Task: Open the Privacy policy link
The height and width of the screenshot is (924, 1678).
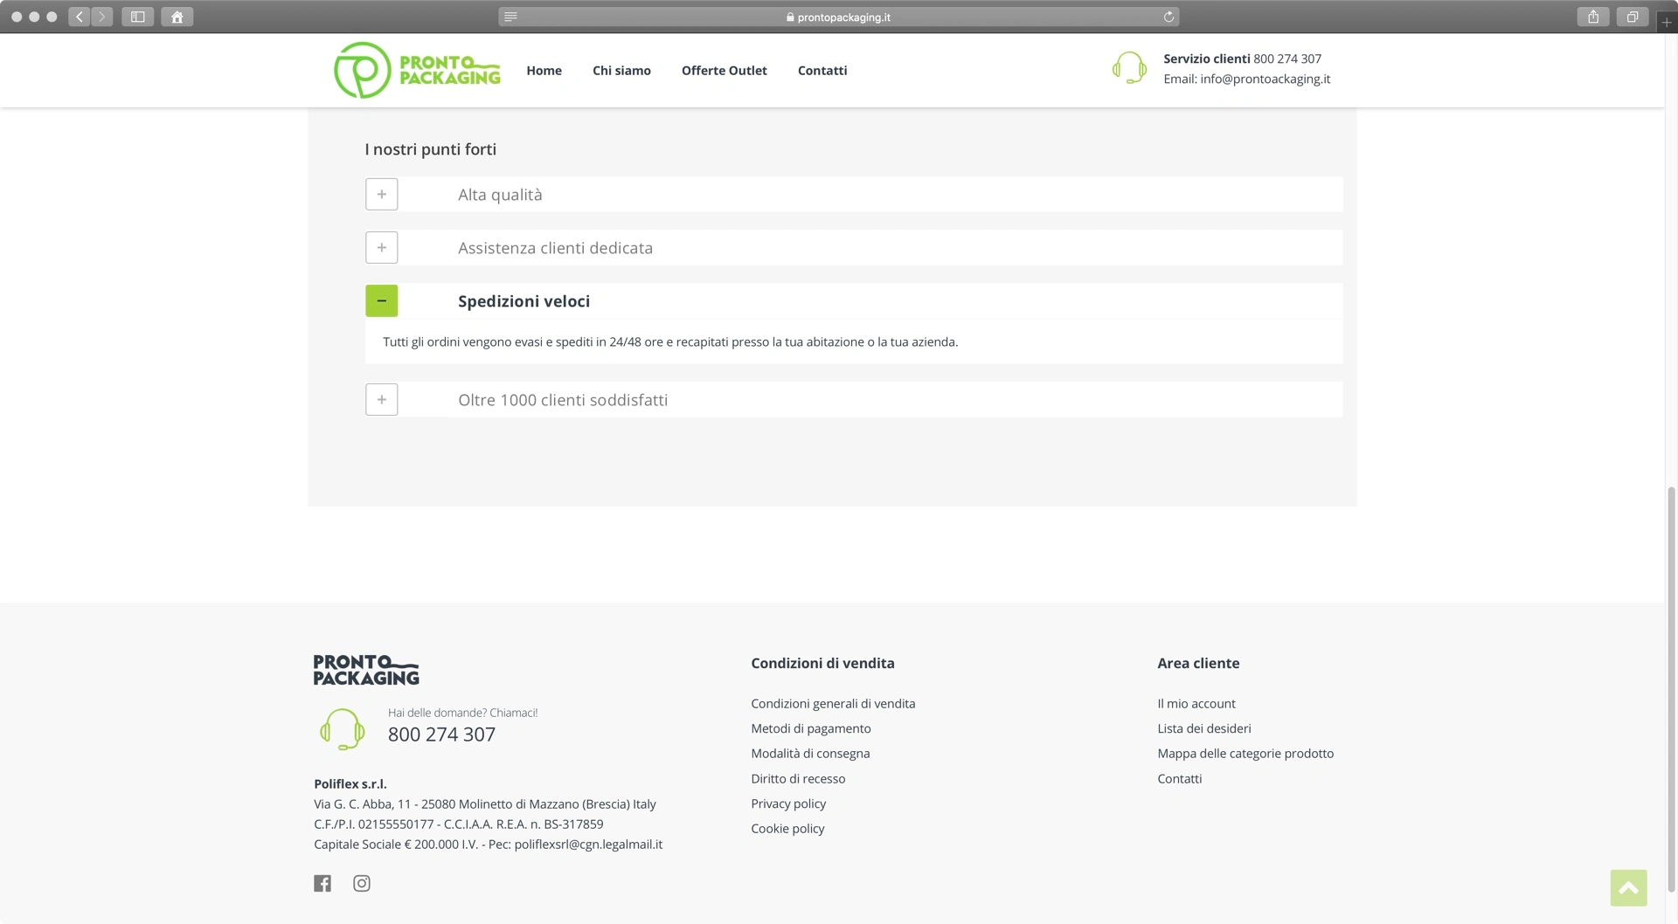Action: pos(788,803)
